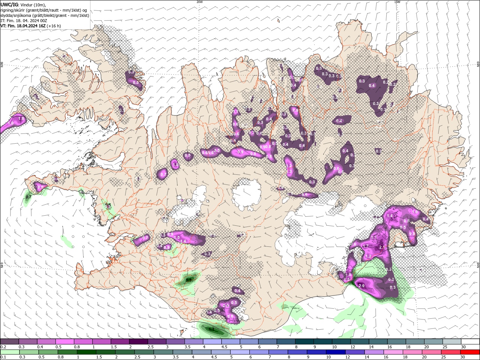Select the pale green 0.1 rain swatch
The image size is (480, 360).
click(x=10, y=352)
